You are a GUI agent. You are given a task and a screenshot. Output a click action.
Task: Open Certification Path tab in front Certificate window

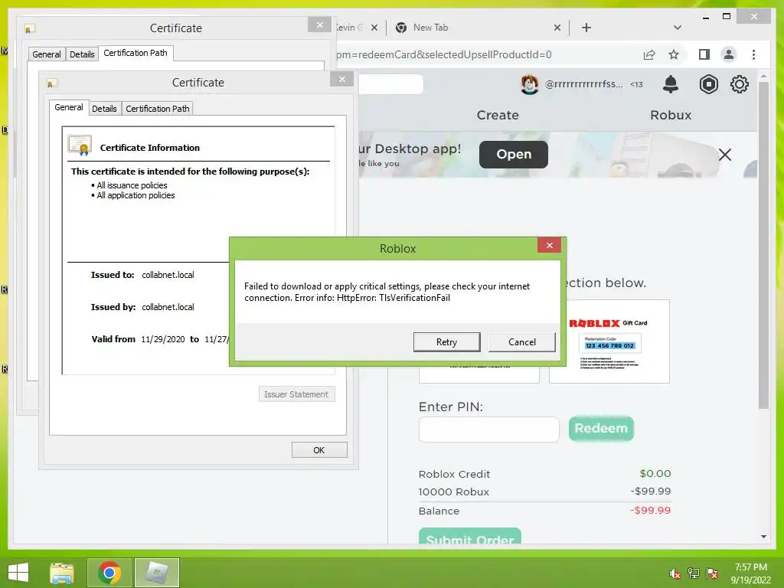click(x=158, y=109)
